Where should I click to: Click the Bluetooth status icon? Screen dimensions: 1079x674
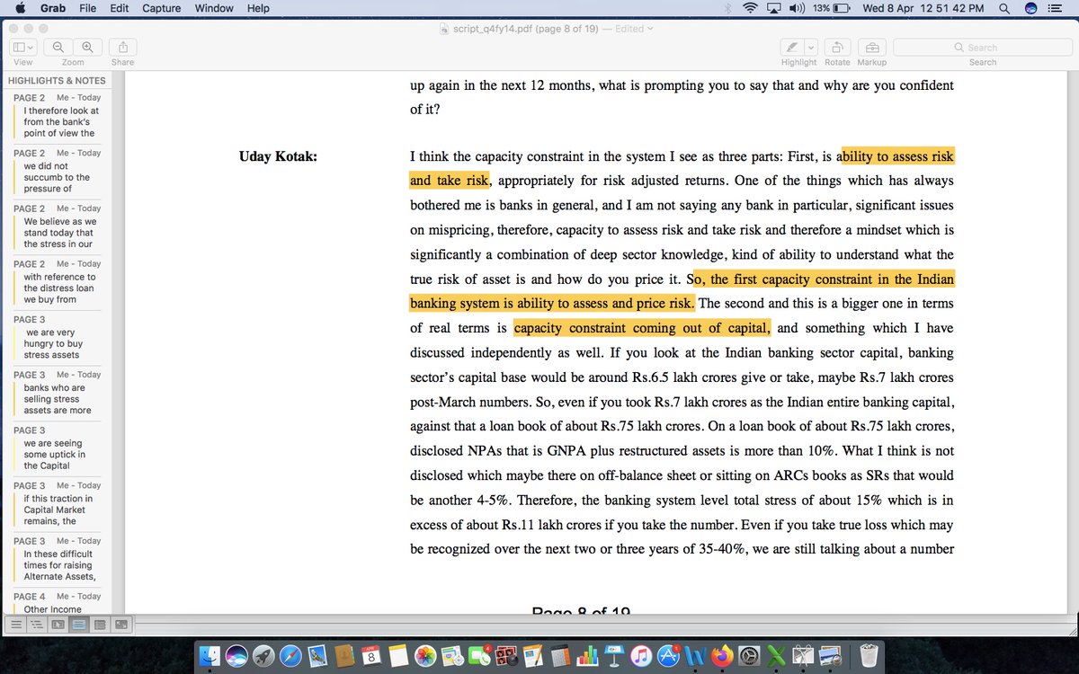727,8
